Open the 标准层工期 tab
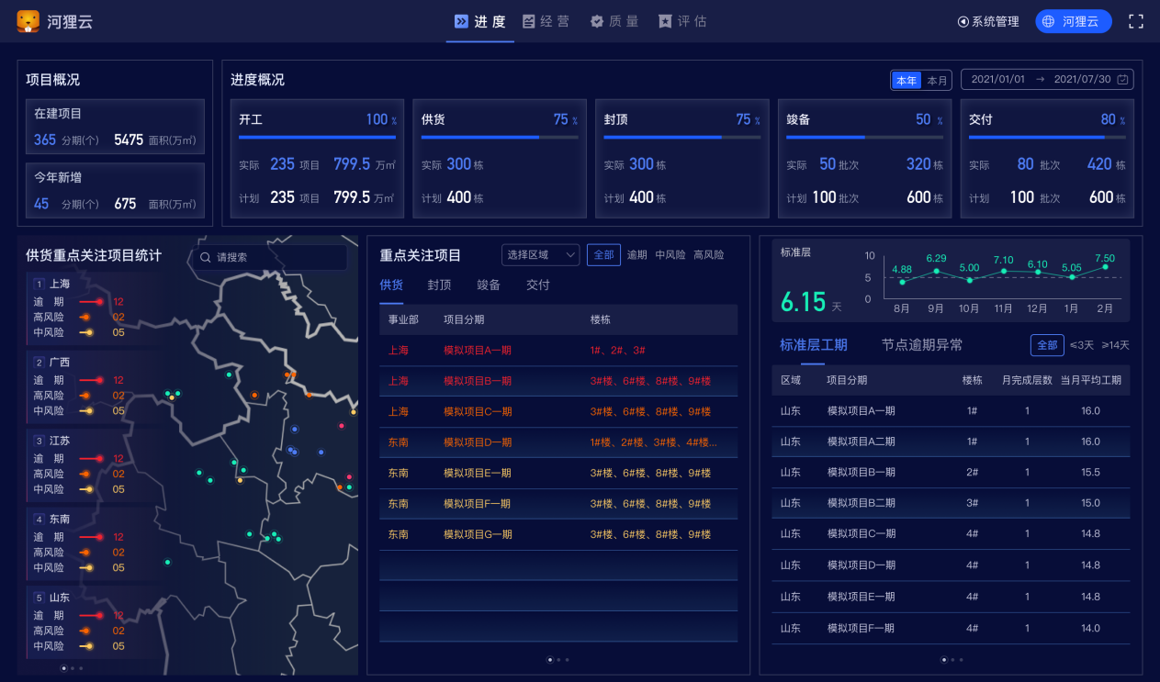Viewport: 1160px width, 682px height. 814,345
